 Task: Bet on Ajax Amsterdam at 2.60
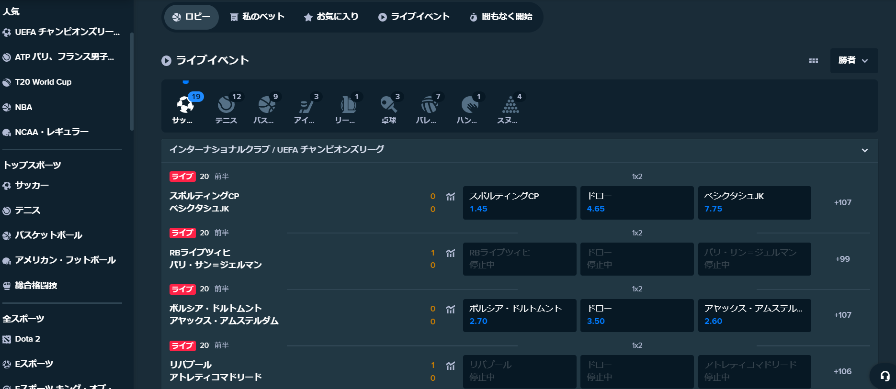pyautogui.click(x=754, y=315)
